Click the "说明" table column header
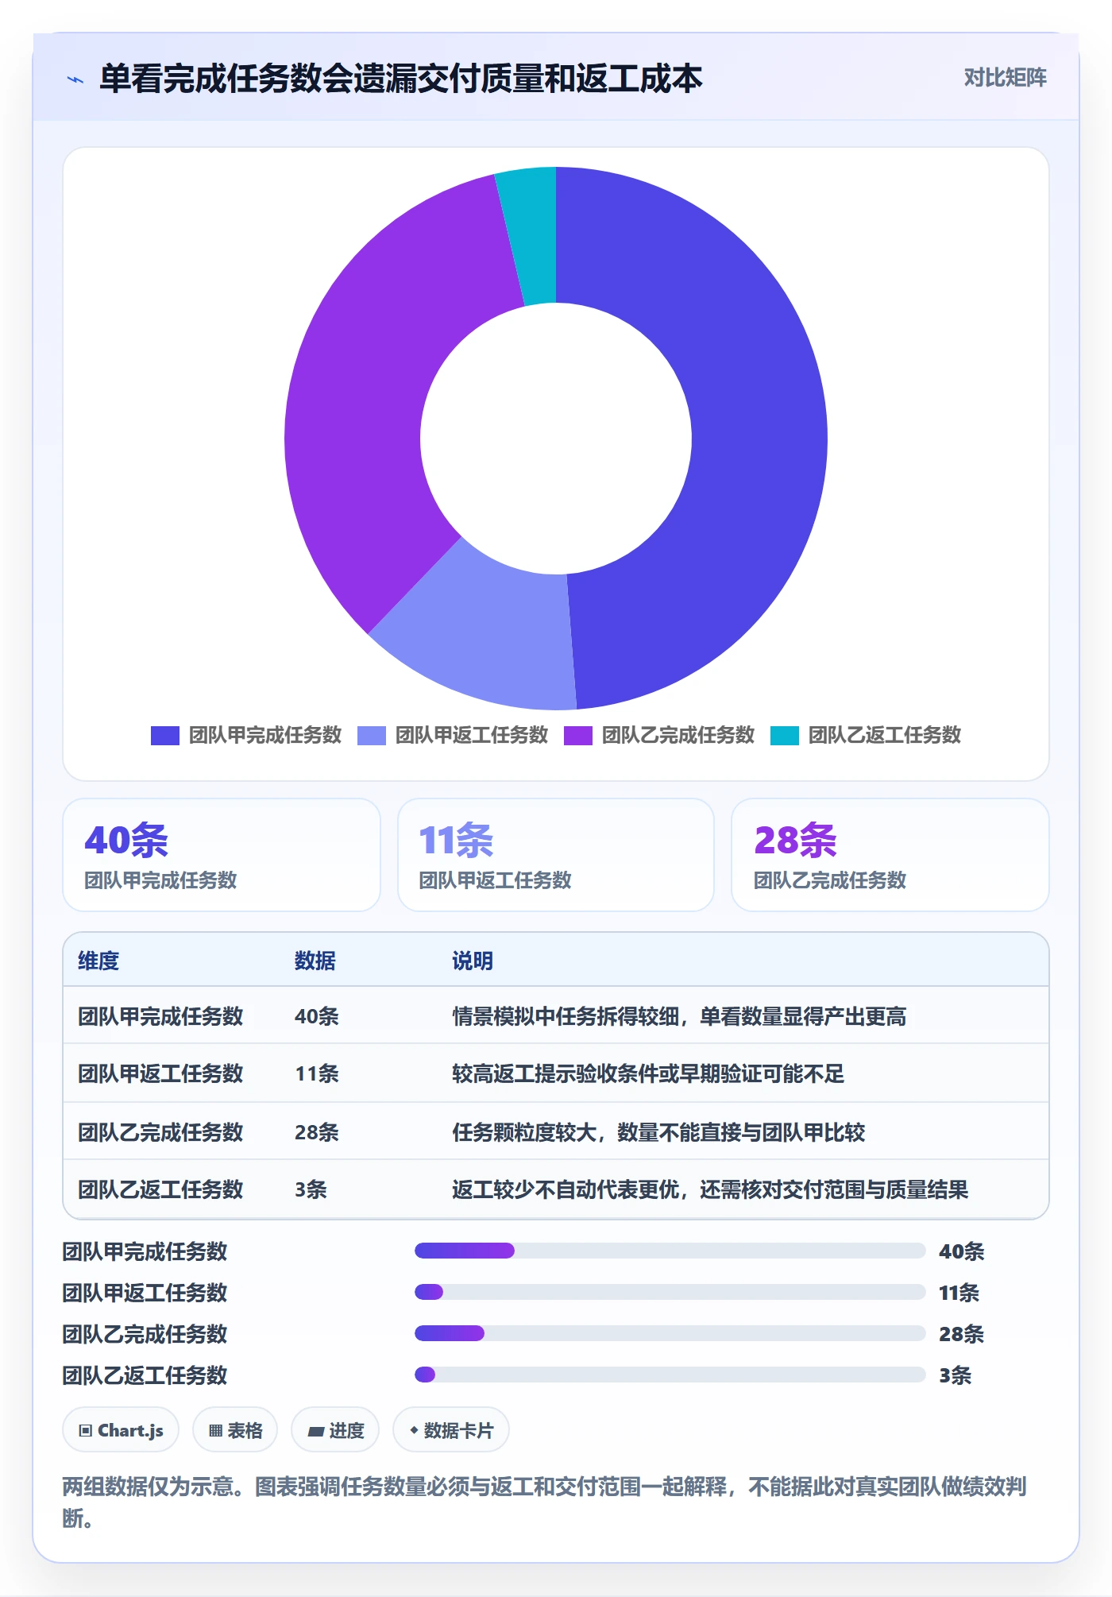 pos(473,961)
